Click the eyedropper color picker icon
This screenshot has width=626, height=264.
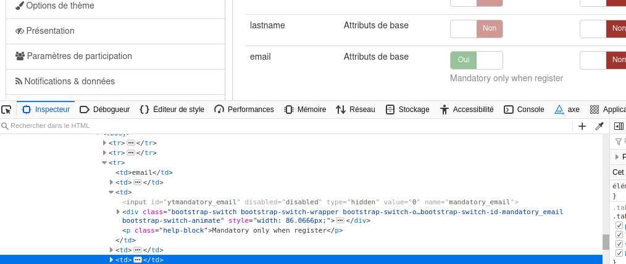(599, 126)
